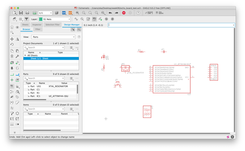Select the Delete trash tool
This screenshot has height=151, width=245.
(12, 56)
